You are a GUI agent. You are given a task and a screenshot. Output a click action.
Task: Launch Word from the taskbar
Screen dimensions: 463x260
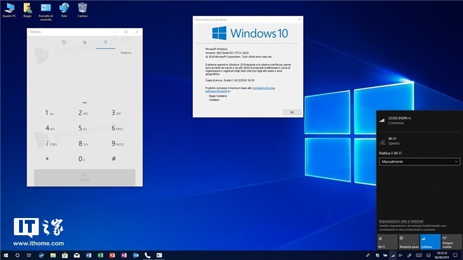click(88, 256)
